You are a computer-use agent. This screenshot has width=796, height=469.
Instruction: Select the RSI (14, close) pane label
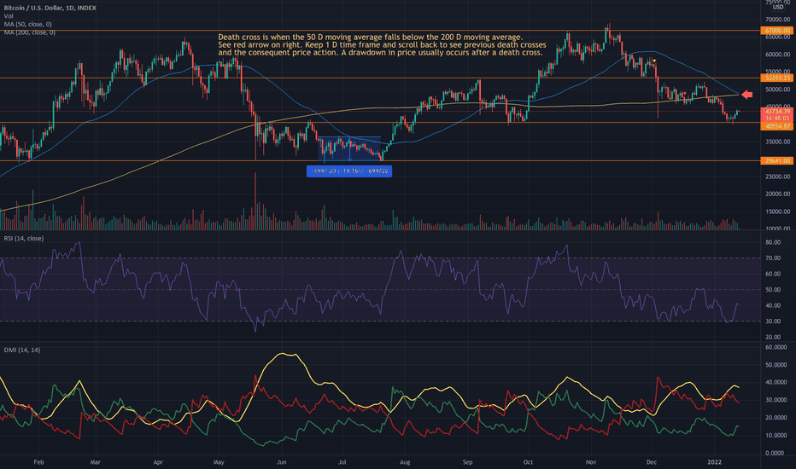pos(24,238)
